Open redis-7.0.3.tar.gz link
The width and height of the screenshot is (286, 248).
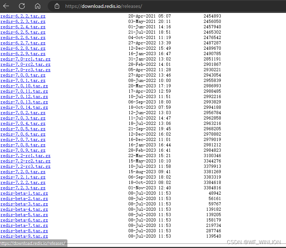(x=23, y=118)
